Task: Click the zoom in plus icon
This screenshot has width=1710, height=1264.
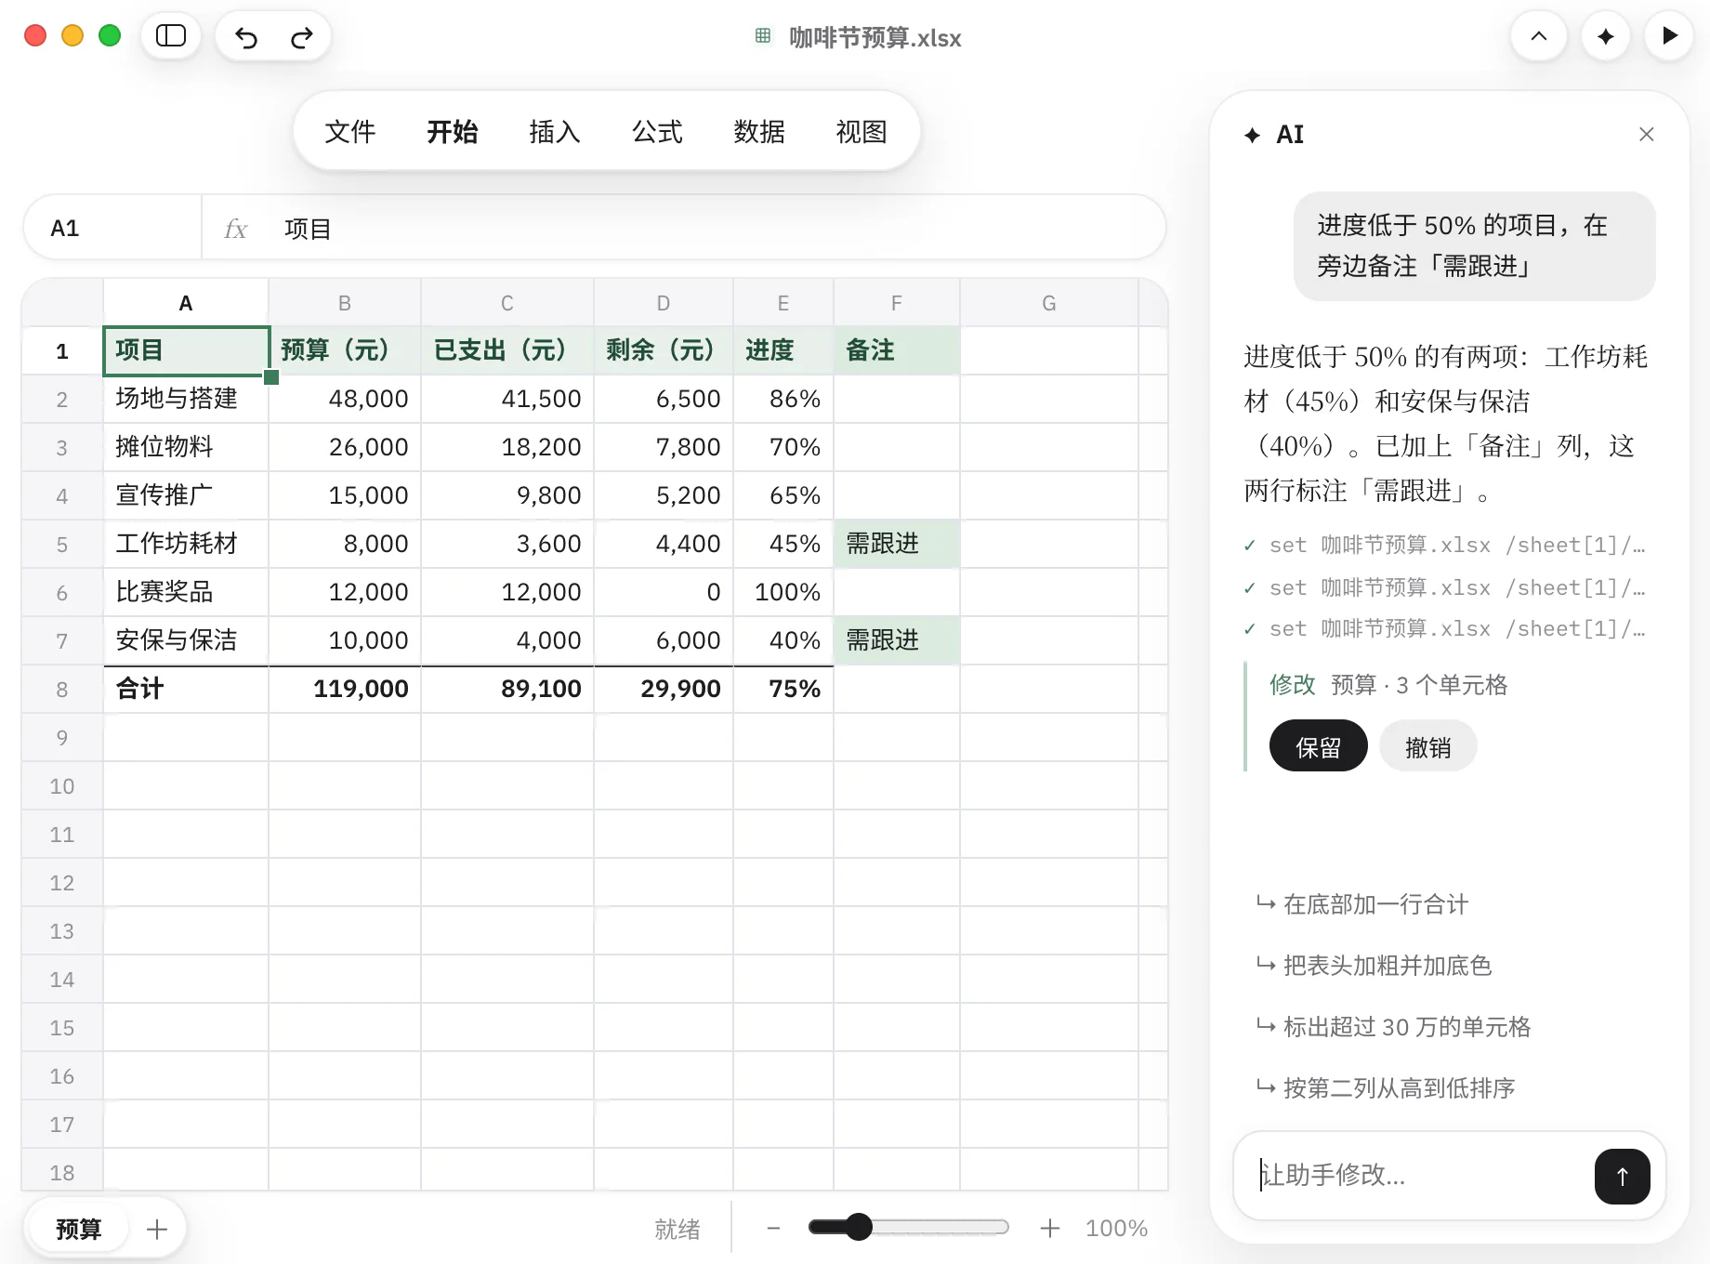Action: click(x=1050, y=1229)
